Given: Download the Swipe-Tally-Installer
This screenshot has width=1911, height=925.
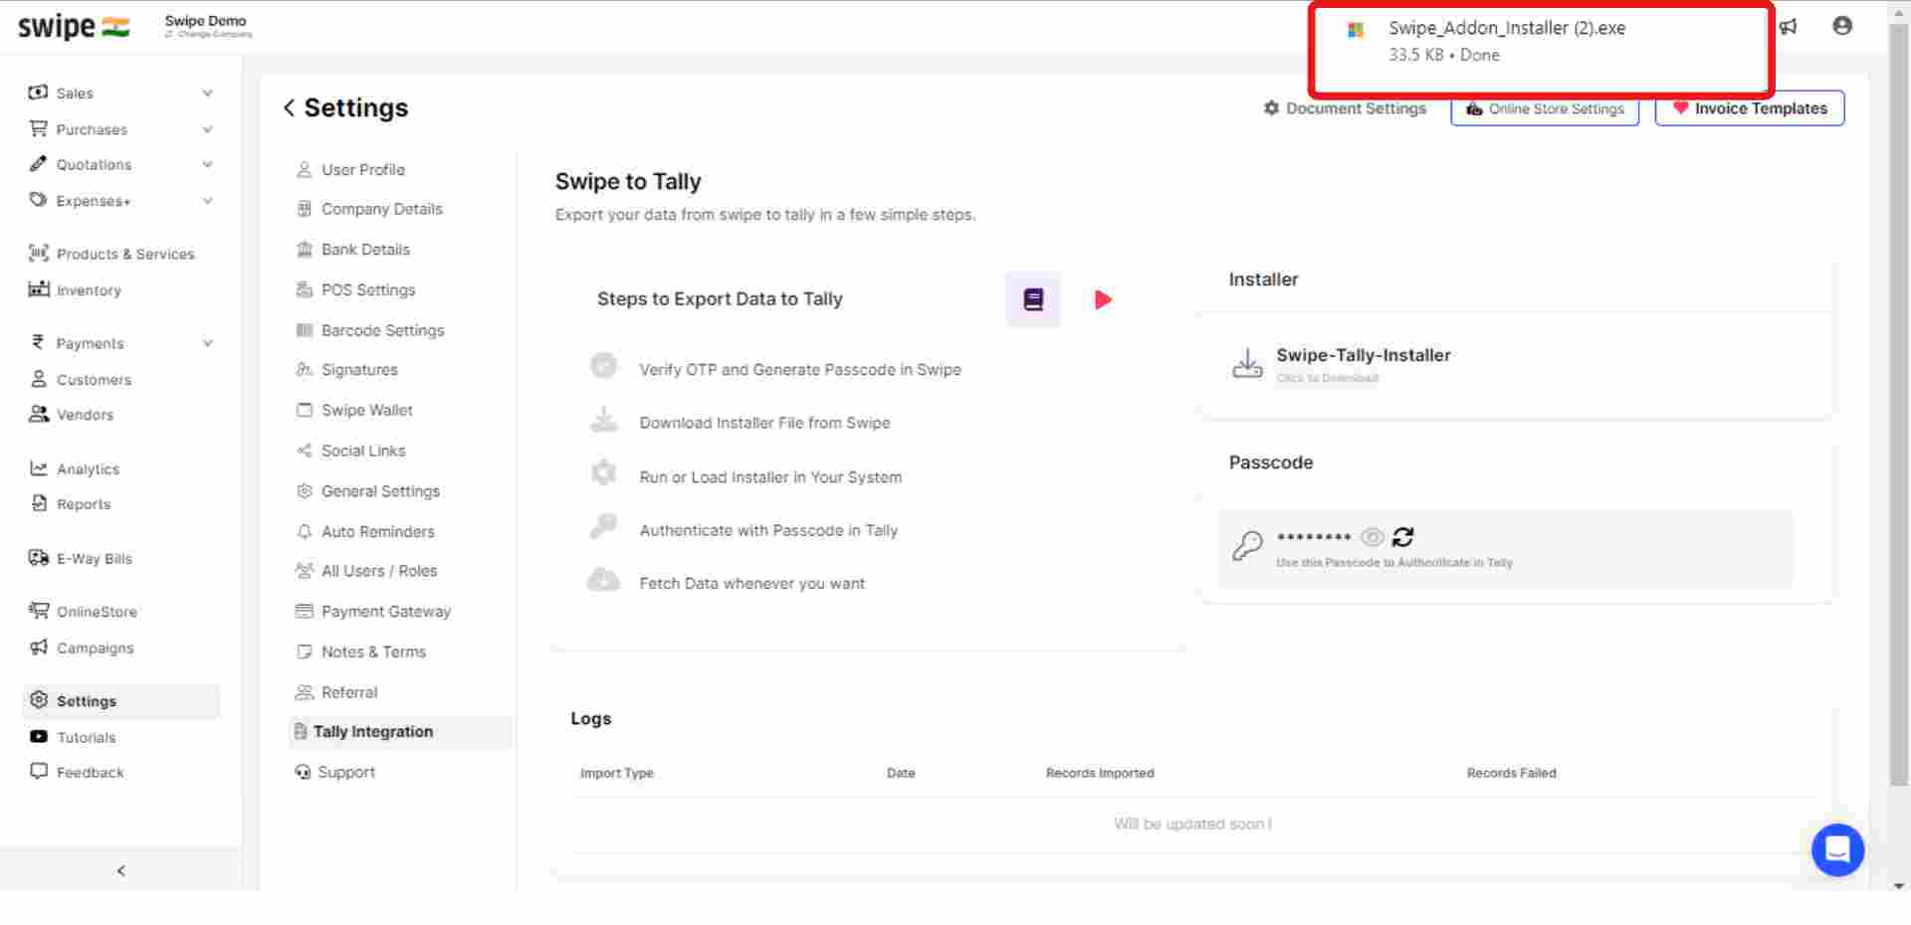Looking at the screenshot, I should point(1364,355).
